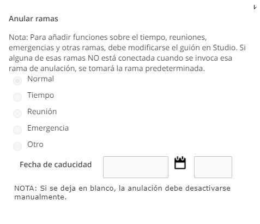Select the Reunión radio option
The image size is (260, 224).
pos(17,114)
